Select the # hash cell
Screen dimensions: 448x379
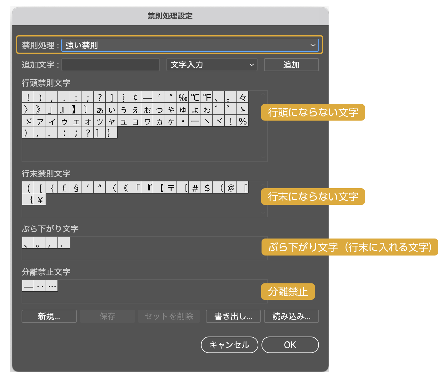pyautogui.click(x=195, y=187)
